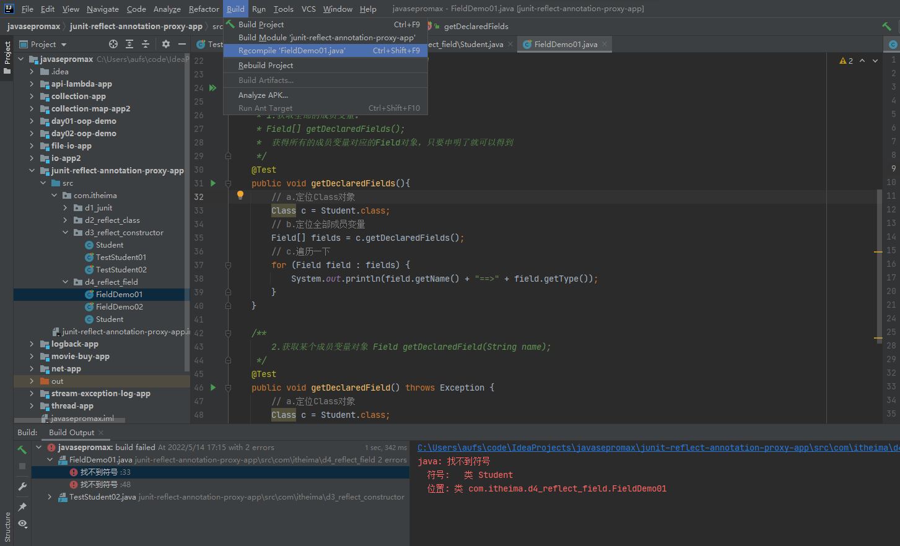The image size is (900, 546).
Task: Collapse the d3_reflect_constructor package
Action: pos(66,233)
